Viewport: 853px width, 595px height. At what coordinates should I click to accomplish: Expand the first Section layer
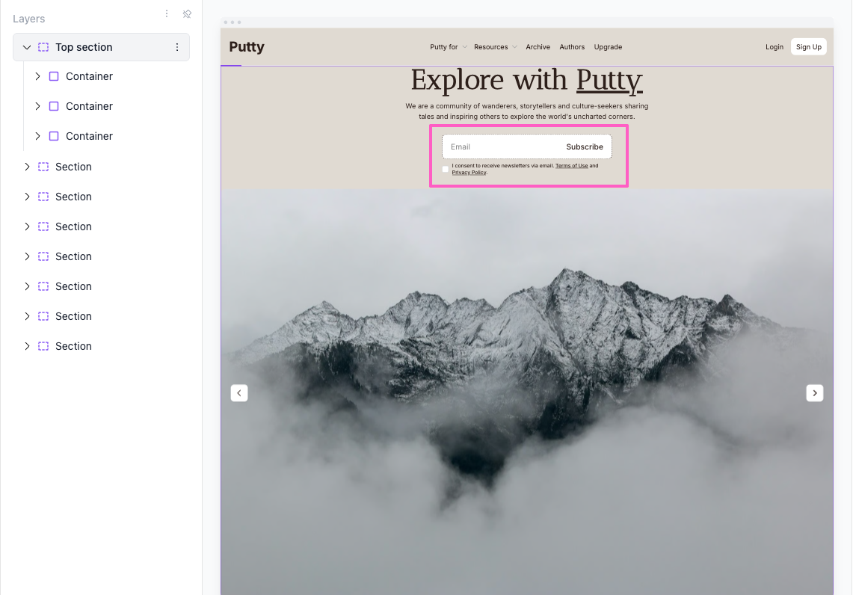pos(27,167)
